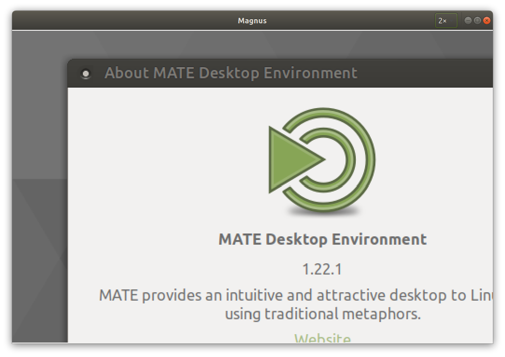Maximize the Magnus window
Viewport: 505px width, 357px height.
tap(477, 21)
